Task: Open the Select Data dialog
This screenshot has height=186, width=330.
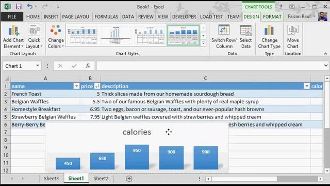Action: 245,37
